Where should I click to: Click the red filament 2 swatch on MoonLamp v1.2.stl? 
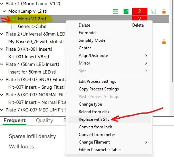coord(140,11)
